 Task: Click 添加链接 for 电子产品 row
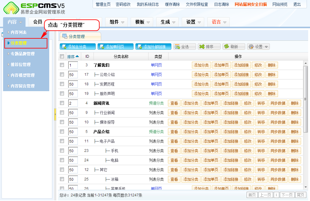click(231, 141)
